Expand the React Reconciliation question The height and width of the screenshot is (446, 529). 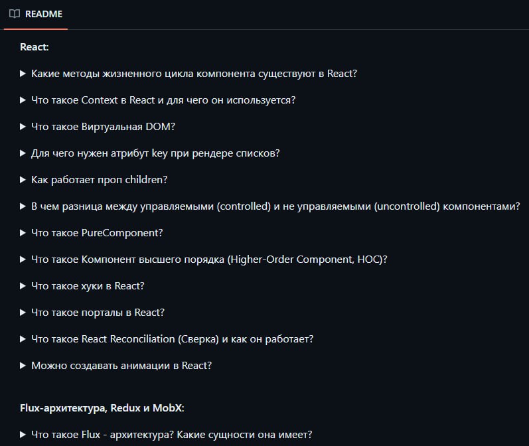coord(167,339)
